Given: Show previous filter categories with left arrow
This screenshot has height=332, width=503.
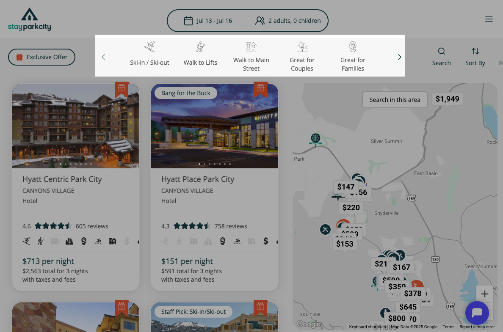Looking at the screenshot, I should click(103, 57).
